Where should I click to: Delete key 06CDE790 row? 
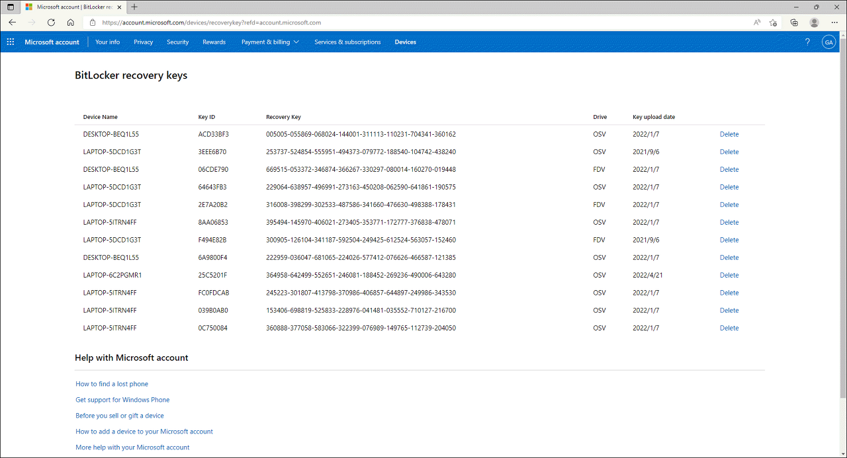[x=729, y=169]
